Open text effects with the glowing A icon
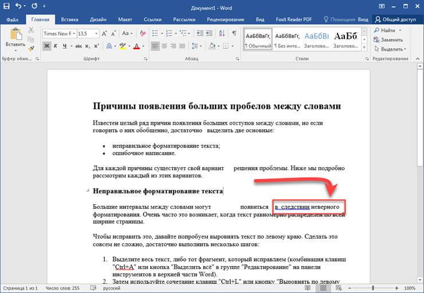 click(109, 46)
